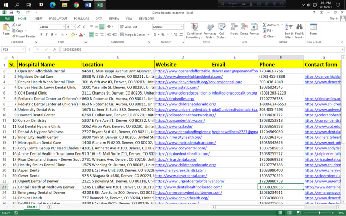Expand the formula bar
346x216 pixels.
[x=342, y=50]
